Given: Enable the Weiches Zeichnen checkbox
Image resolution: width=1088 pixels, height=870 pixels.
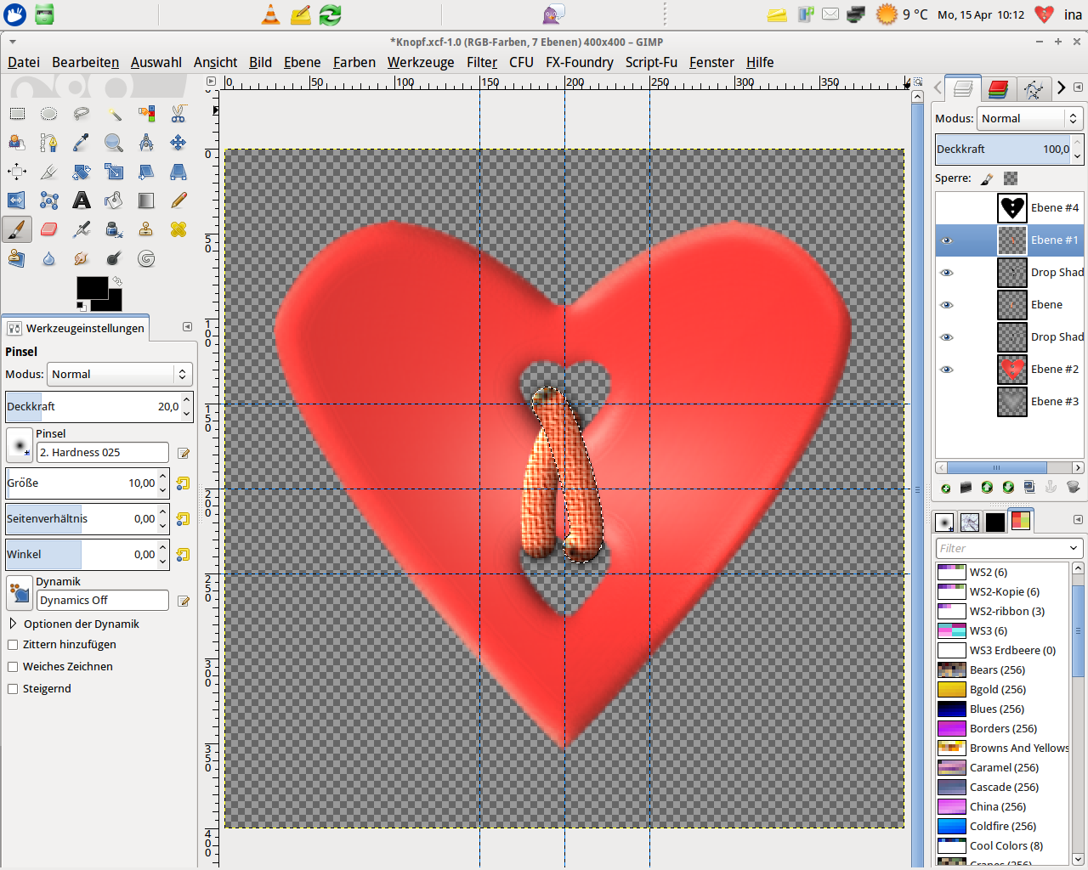Looking at the screenshot, I should [x=13, y=667].
